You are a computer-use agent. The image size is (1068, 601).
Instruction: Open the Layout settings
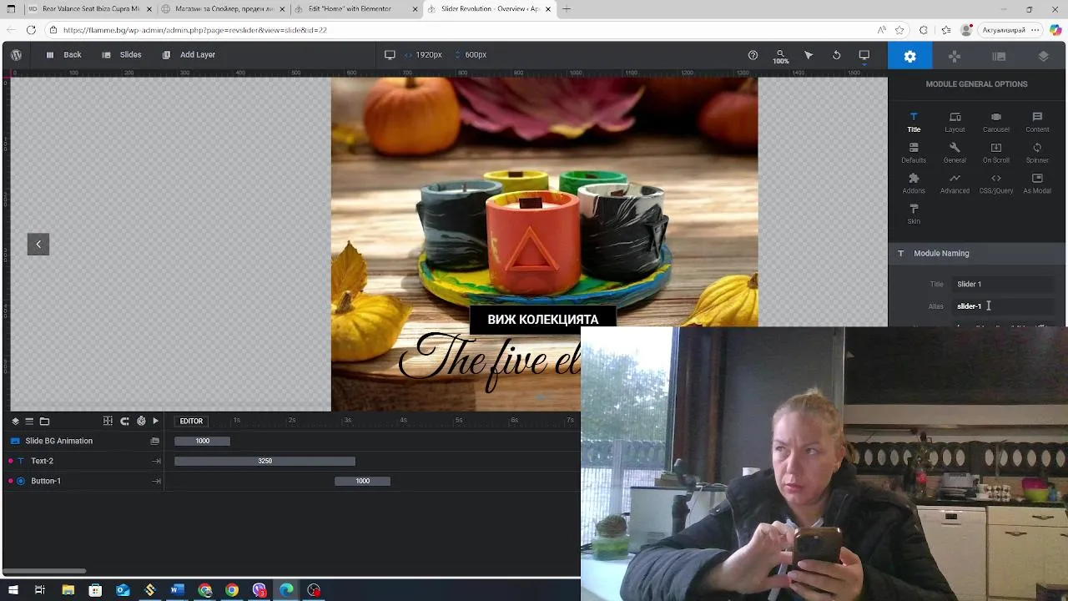coord(955,122)
